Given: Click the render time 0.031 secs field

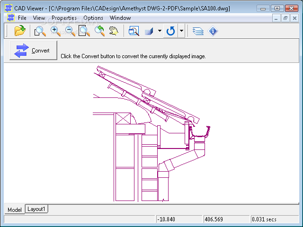Looking at the screenshot, I should click(x=275, y=219).
